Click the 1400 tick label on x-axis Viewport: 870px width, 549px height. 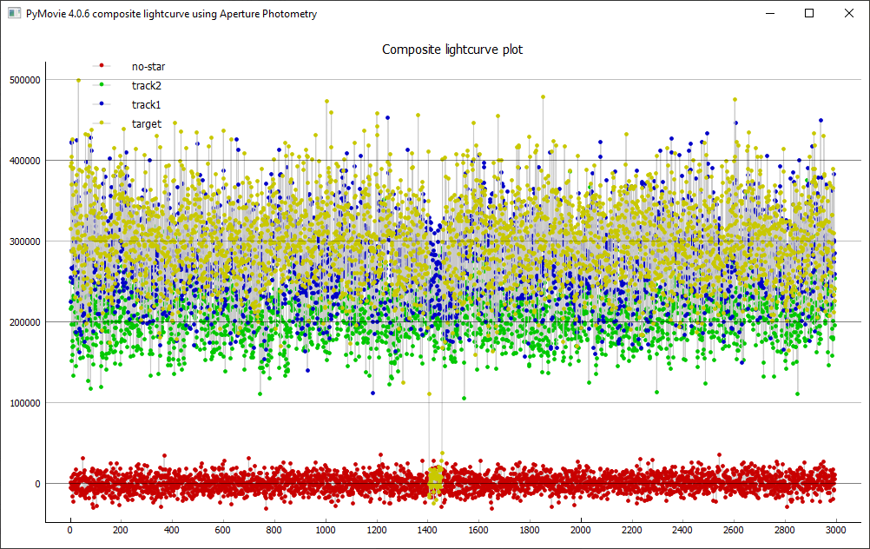tap(428, 529)
